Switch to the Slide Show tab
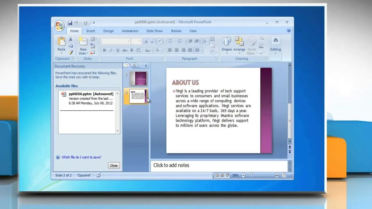The height and width of the screenshot is (209, 372). (x=154, y=31)
